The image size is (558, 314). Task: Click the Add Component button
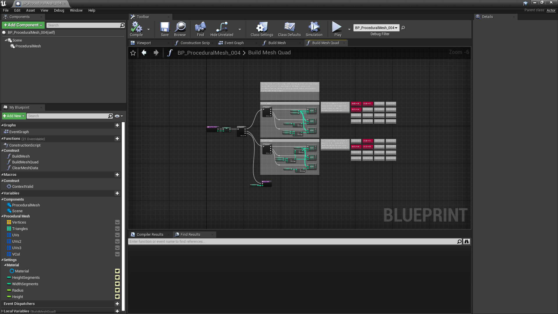tap(23, 25)
